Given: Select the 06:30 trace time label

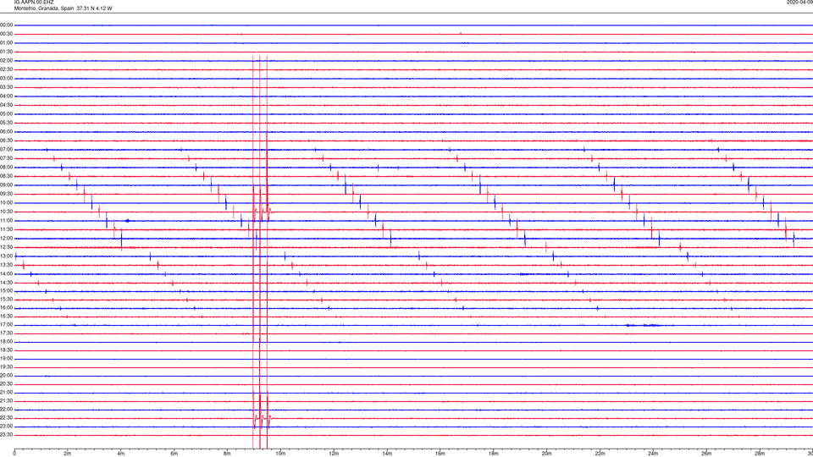Looking at the screenshot, I should pos(7,140).
